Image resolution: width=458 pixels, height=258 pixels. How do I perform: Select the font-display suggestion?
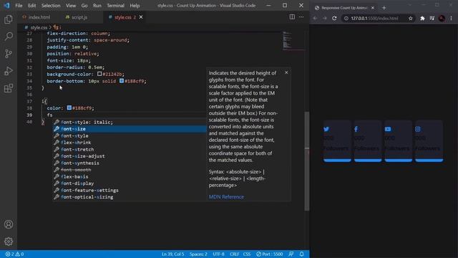130,183
